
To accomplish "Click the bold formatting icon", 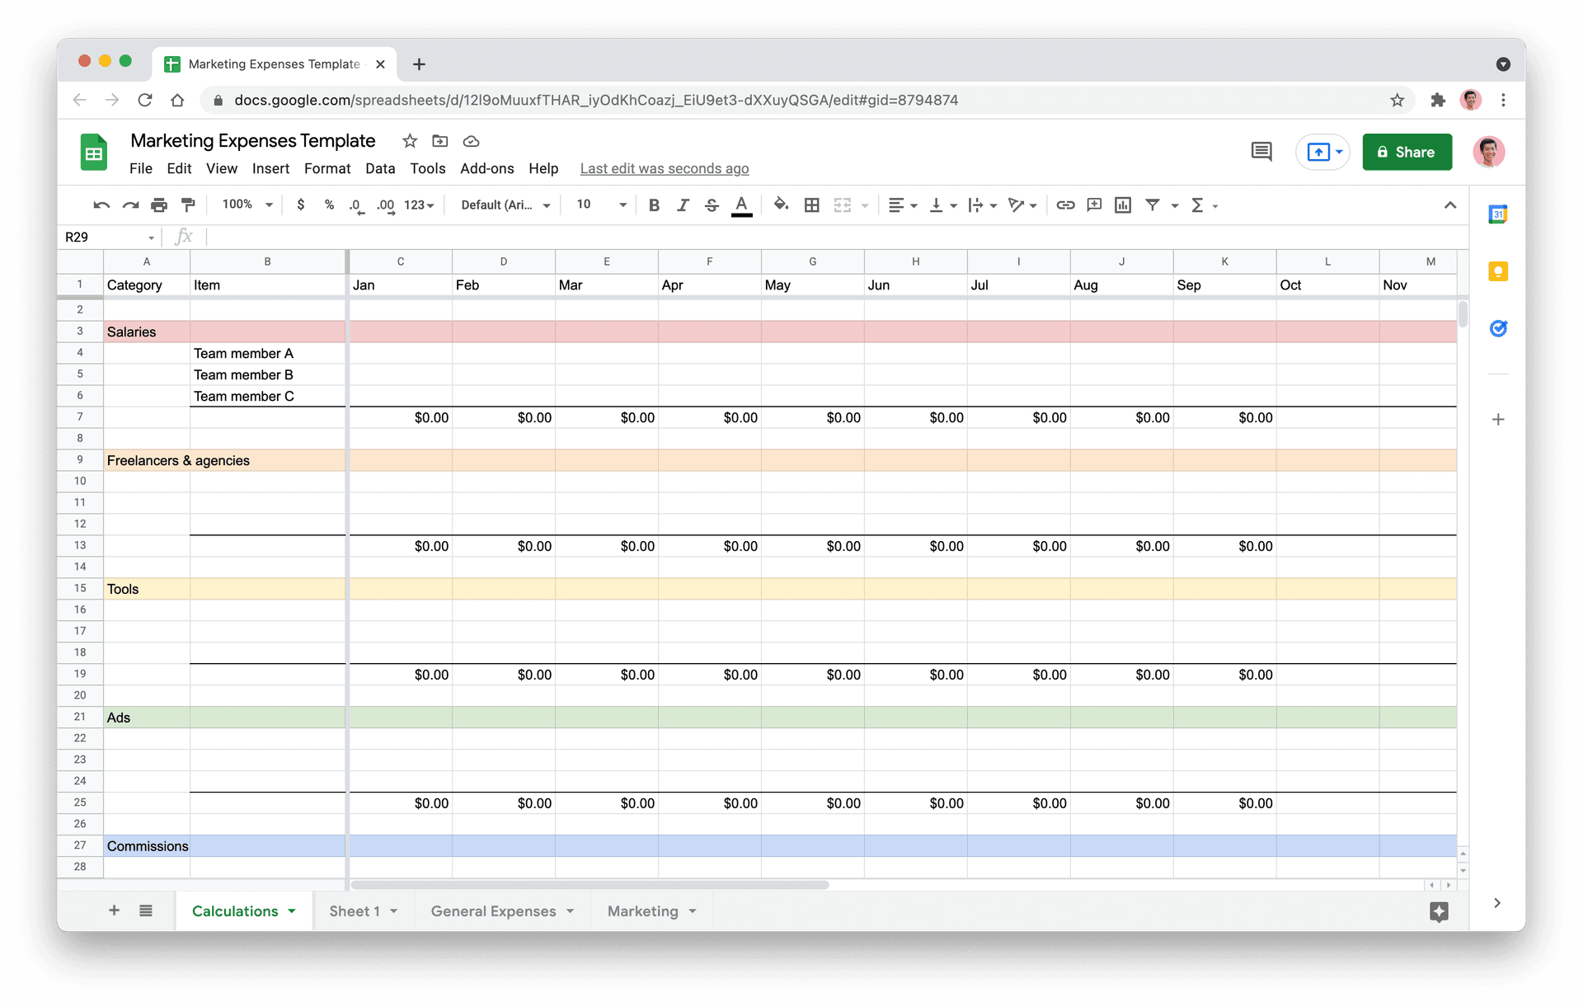I will point(652,205).
